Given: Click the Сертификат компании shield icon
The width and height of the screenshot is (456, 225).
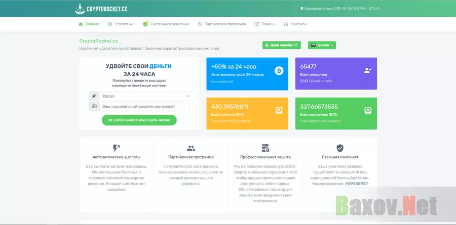Looking at the screenshot, I should pos(146,24).
